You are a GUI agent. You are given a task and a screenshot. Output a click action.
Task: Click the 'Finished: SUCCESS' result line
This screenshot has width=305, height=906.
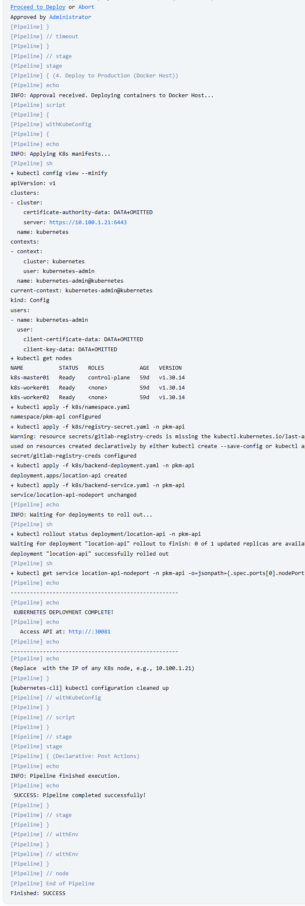pyautogui.click(x=38, y=893)
